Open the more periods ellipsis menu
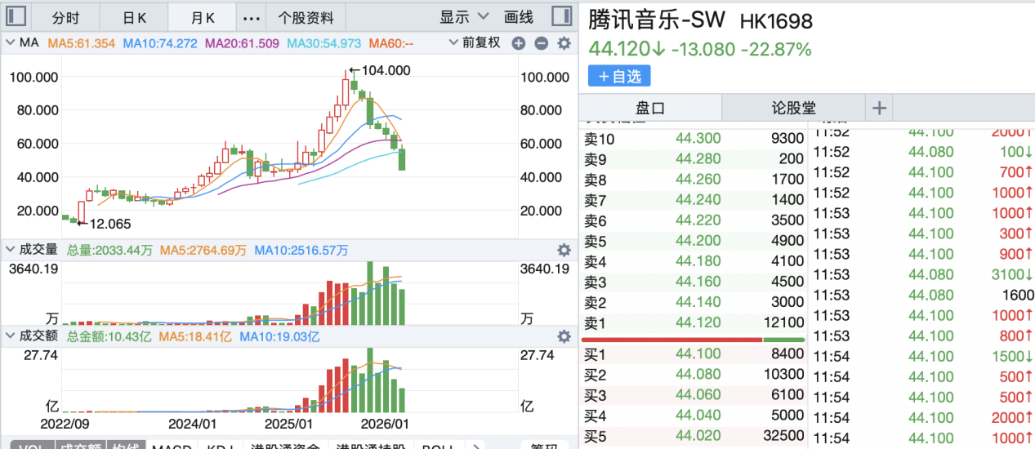The image size is (1035, 449). coord(252,17)
